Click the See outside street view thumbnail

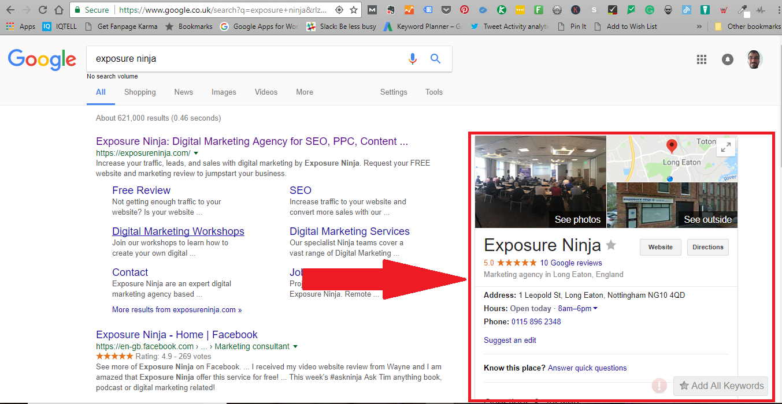[x=672, y=205]
